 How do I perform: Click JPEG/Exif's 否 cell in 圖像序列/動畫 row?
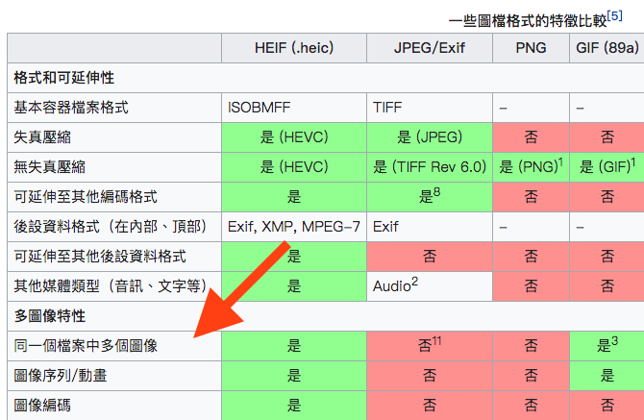(430, 376)
